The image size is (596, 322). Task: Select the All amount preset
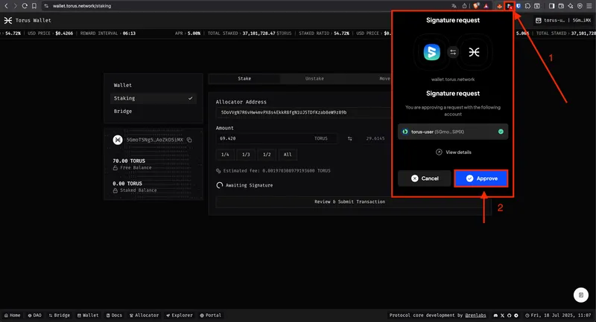pyautogui.click(x=288, y=155)
